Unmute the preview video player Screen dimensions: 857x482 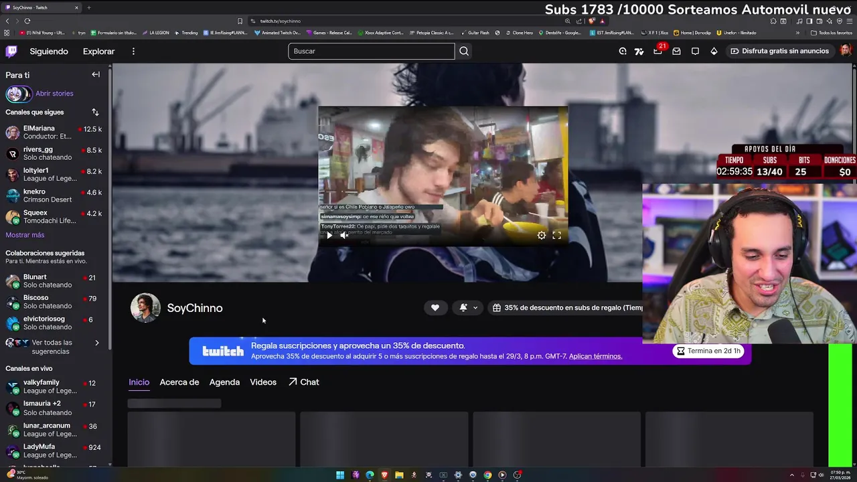coord(344,235)
